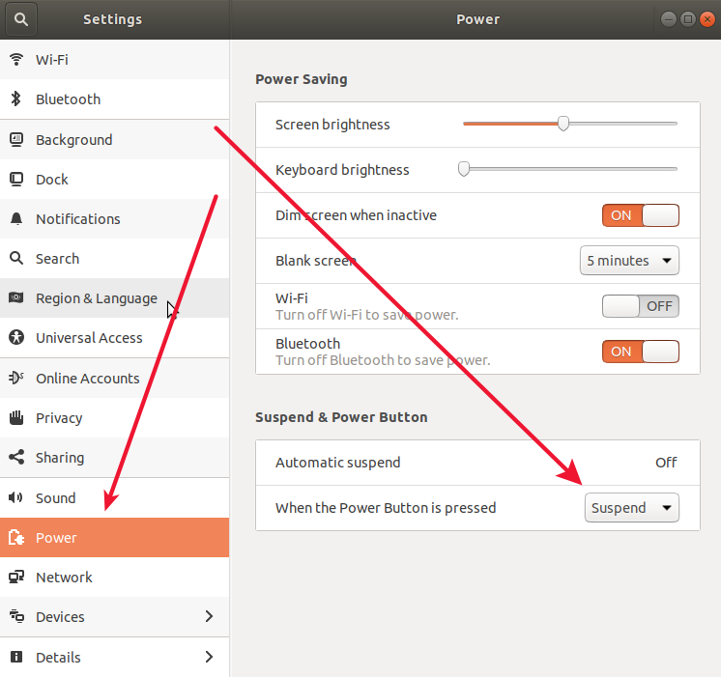Open the Universal Access person icon
The height and width of the screenshot is (677, 721).
click(16, 337)
